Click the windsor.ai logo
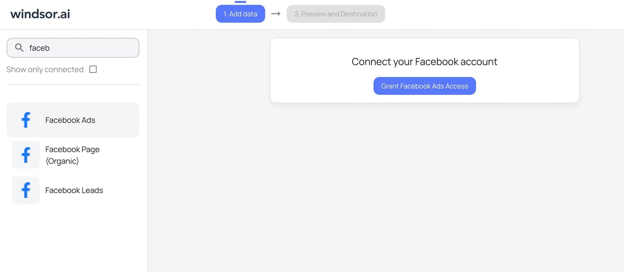The image size is (624, 272). [39, 14]
